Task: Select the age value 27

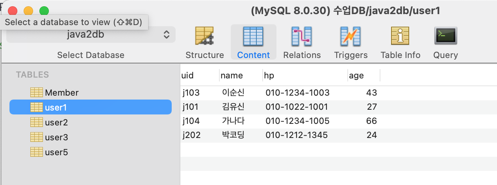Action: coord(372,107)
